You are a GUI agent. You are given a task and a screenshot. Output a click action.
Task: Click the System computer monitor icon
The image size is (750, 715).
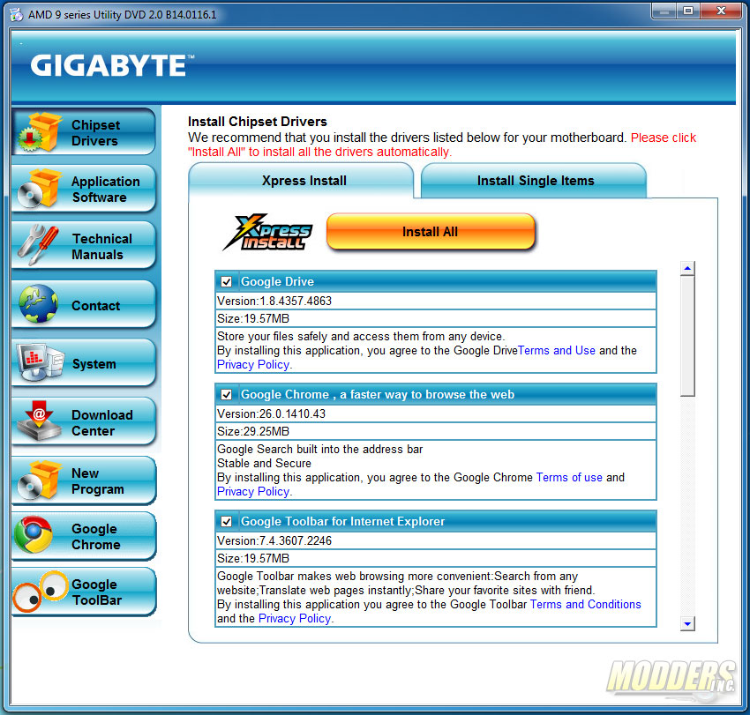41,361
